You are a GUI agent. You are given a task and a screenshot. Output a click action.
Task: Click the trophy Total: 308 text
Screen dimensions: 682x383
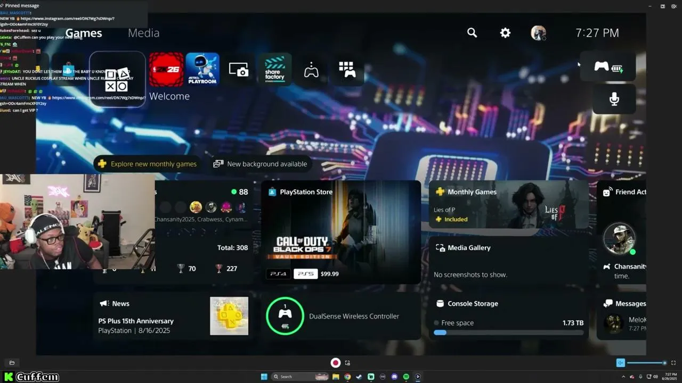click(232, 248)
